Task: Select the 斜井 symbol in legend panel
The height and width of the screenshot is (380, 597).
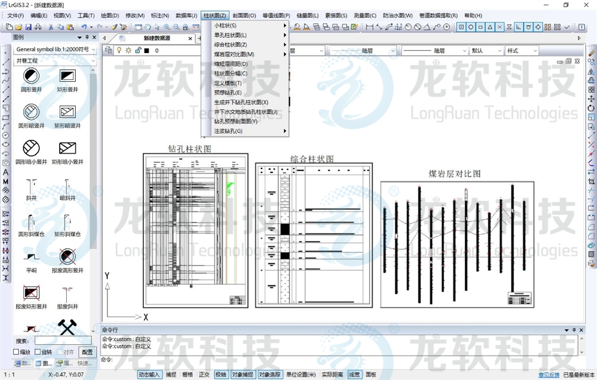Action: click(x=31, y=187)
